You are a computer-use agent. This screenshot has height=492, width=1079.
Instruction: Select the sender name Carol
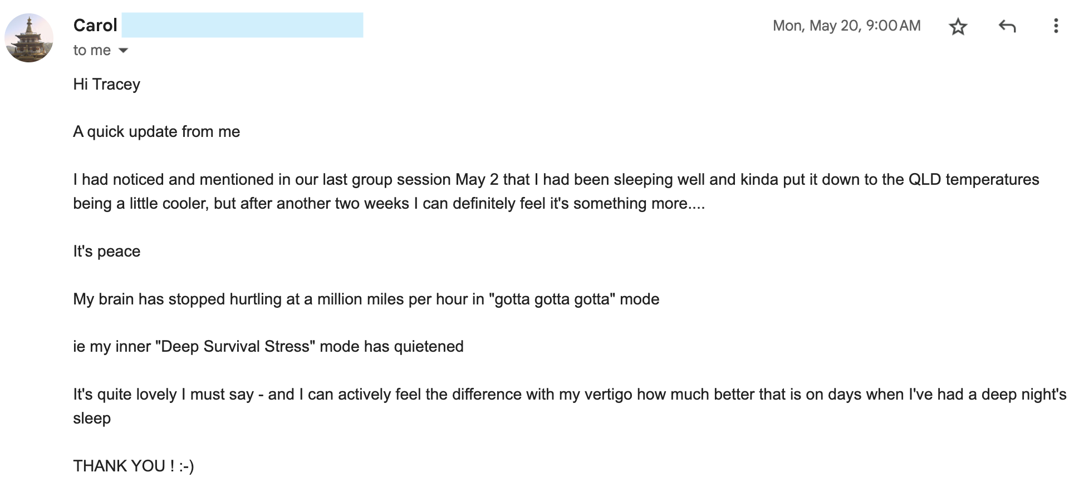click(95, 26)
